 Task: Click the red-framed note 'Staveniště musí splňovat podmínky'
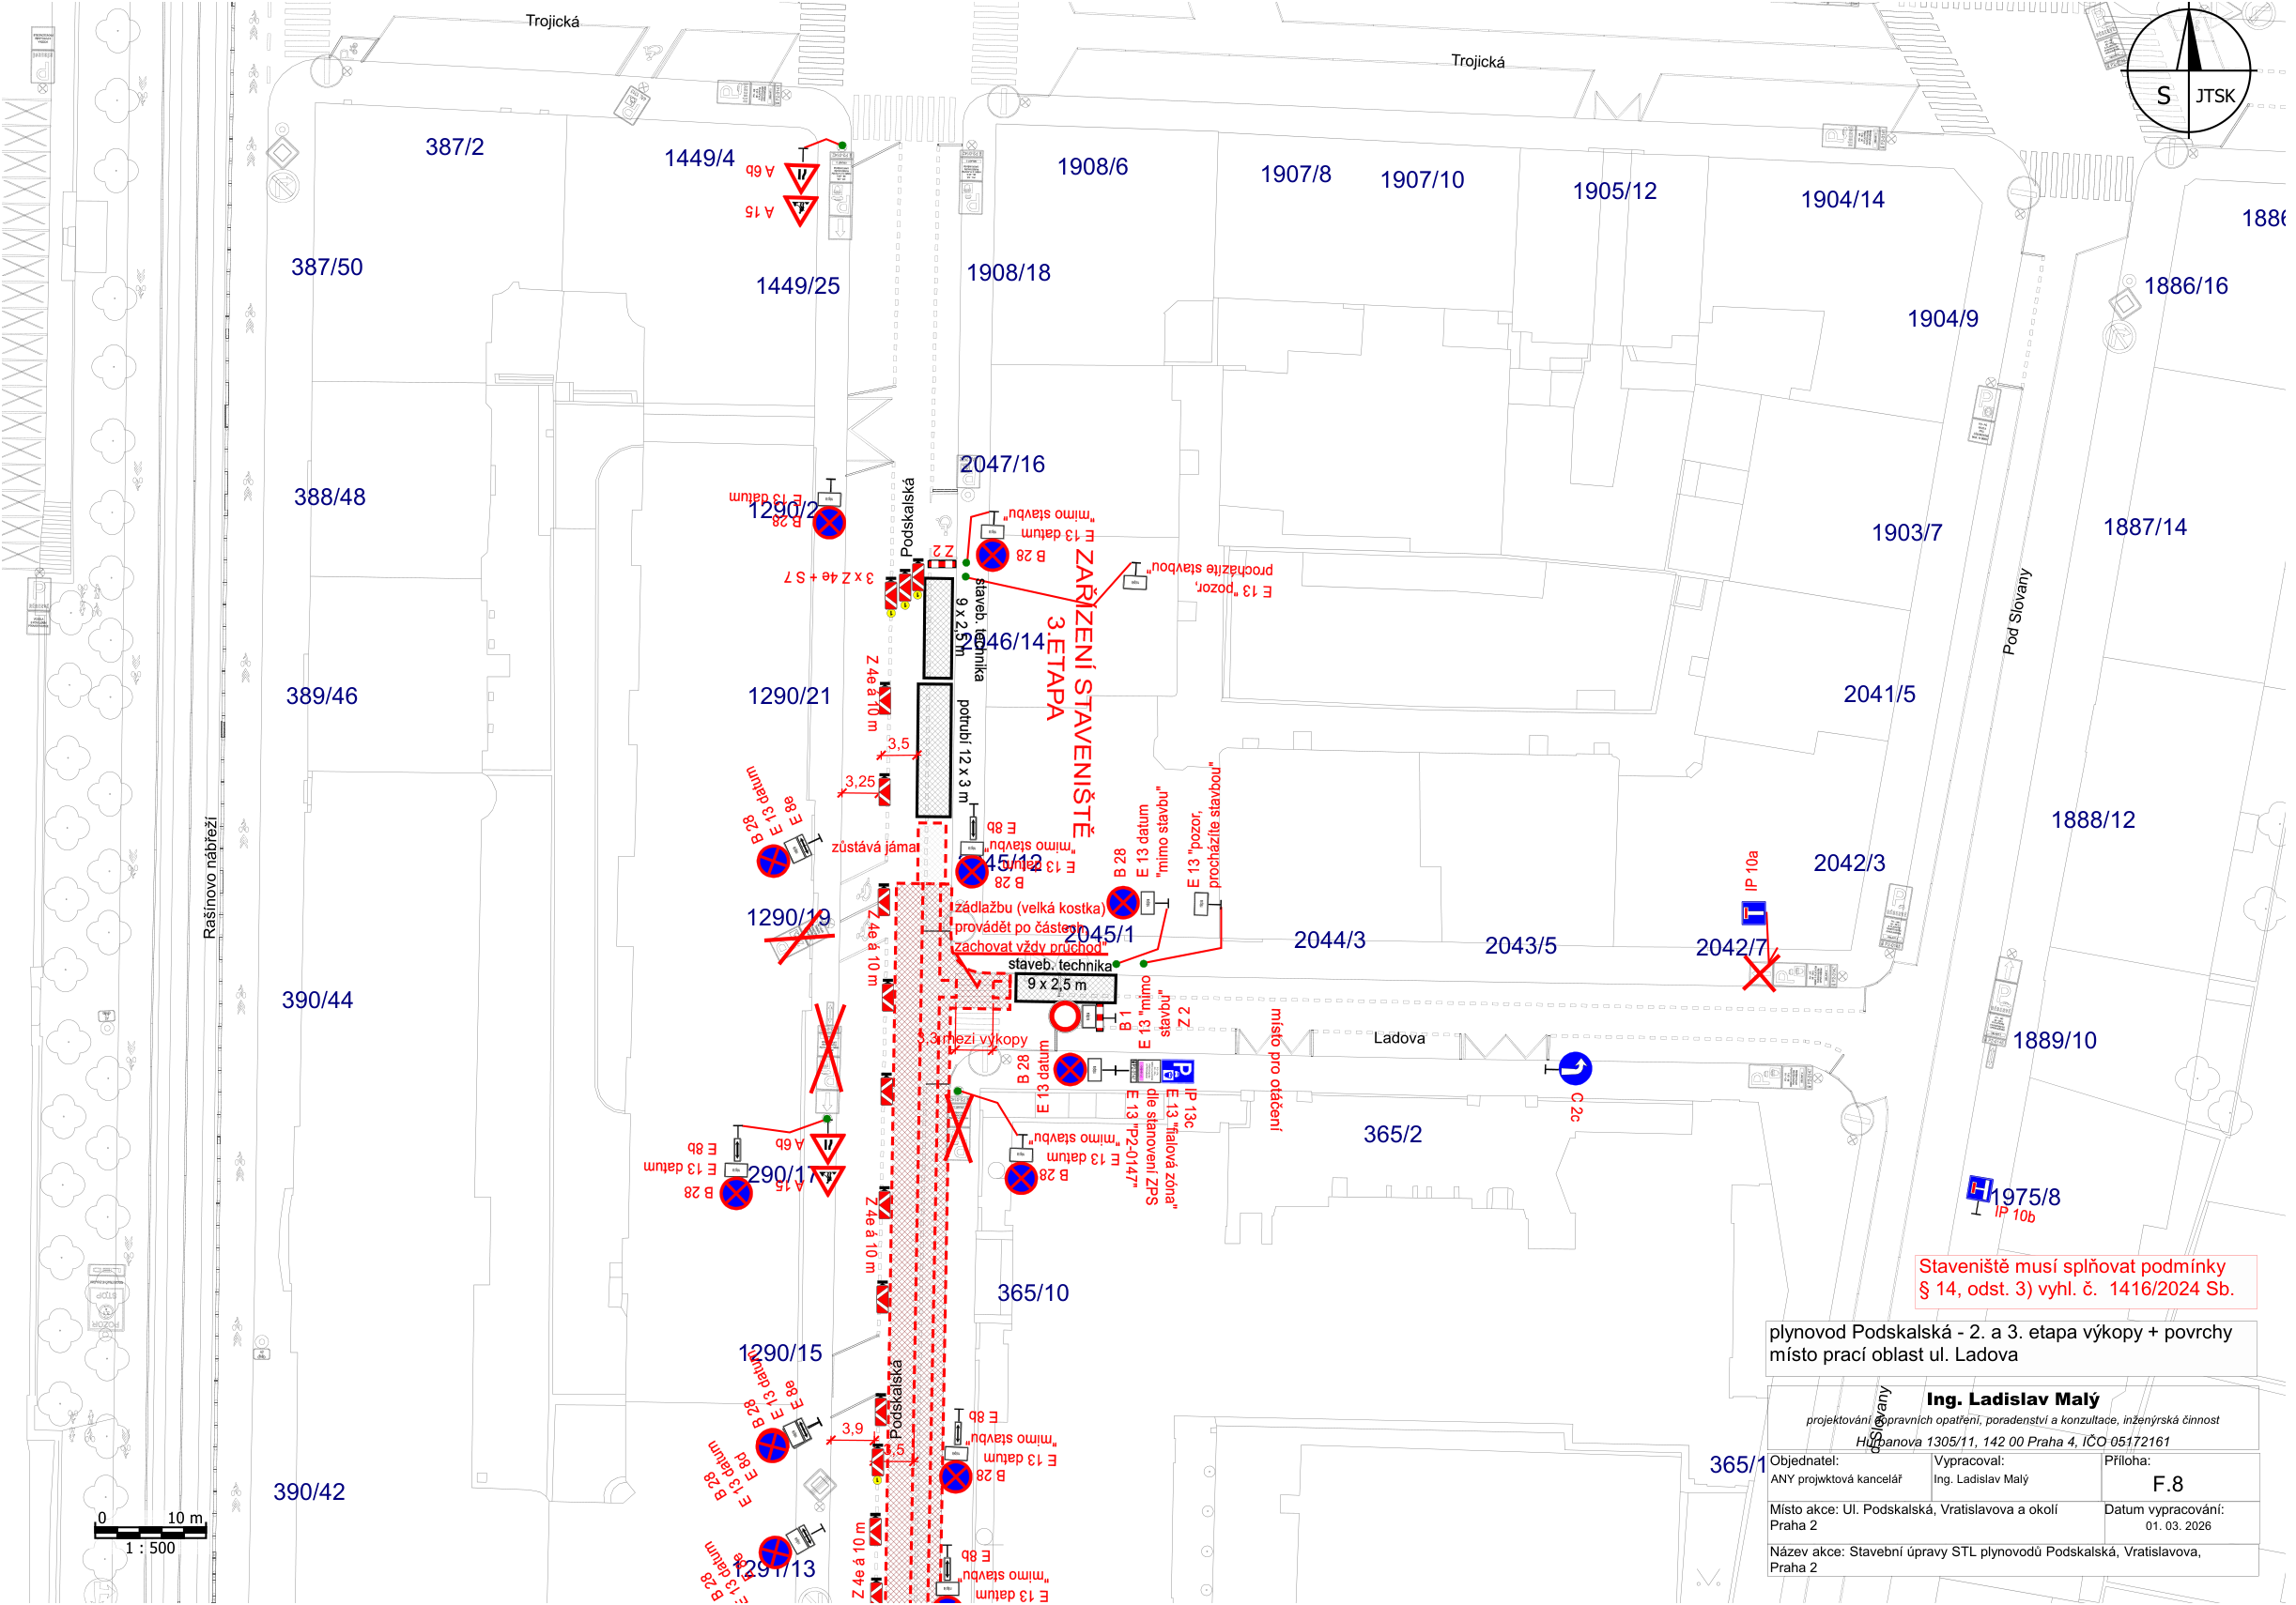2085,1278
